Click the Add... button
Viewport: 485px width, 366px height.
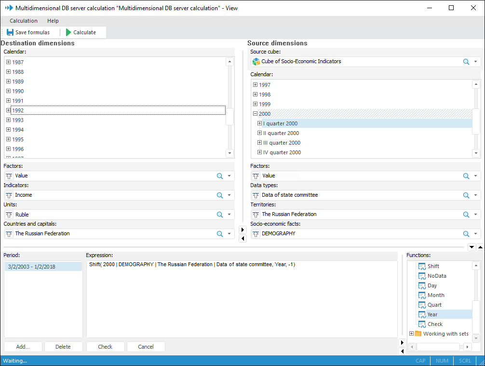tap(23, 347)
